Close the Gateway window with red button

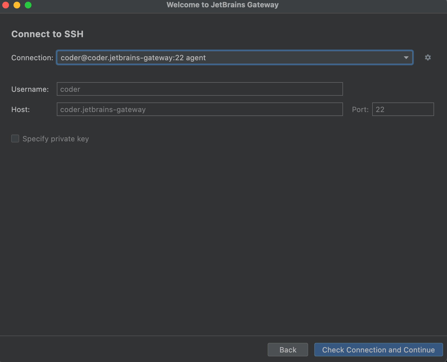(6, 5)
